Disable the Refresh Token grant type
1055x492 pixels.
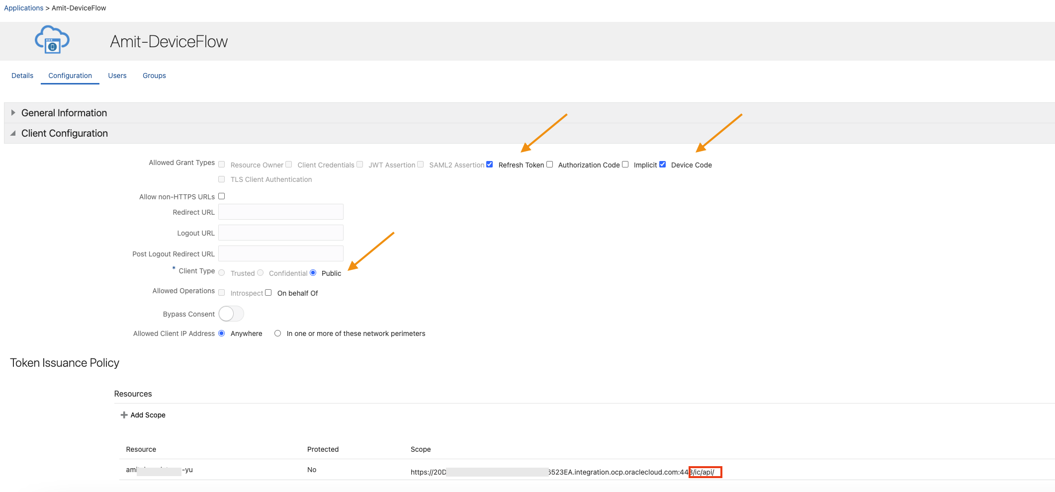(490, 164)
